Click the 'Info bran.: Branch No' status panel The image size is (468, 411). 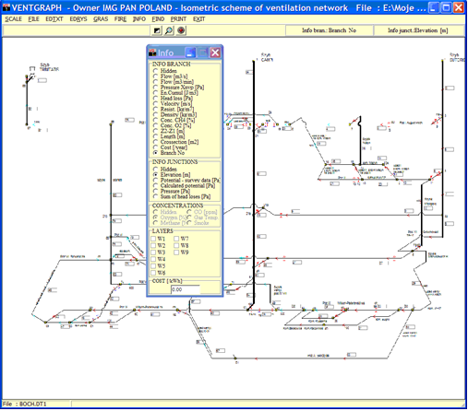coord(330,30)
